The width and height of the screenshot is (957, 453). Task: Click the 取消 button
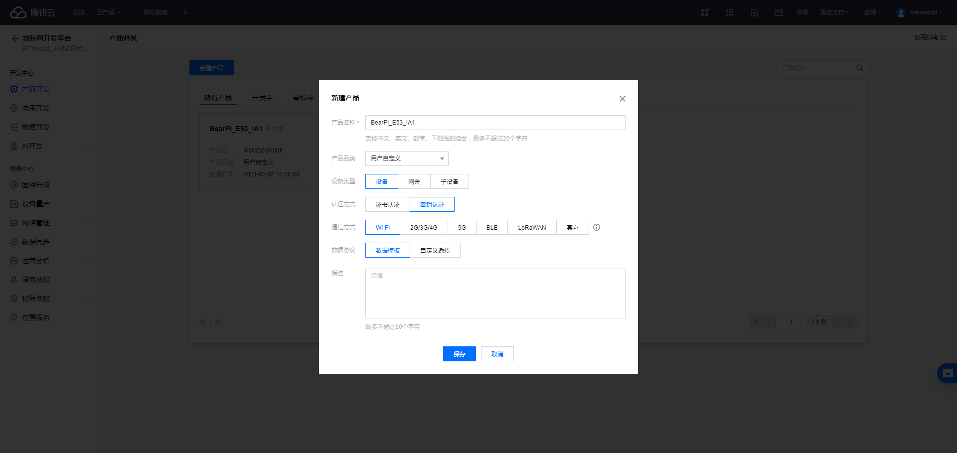point(497,354)
